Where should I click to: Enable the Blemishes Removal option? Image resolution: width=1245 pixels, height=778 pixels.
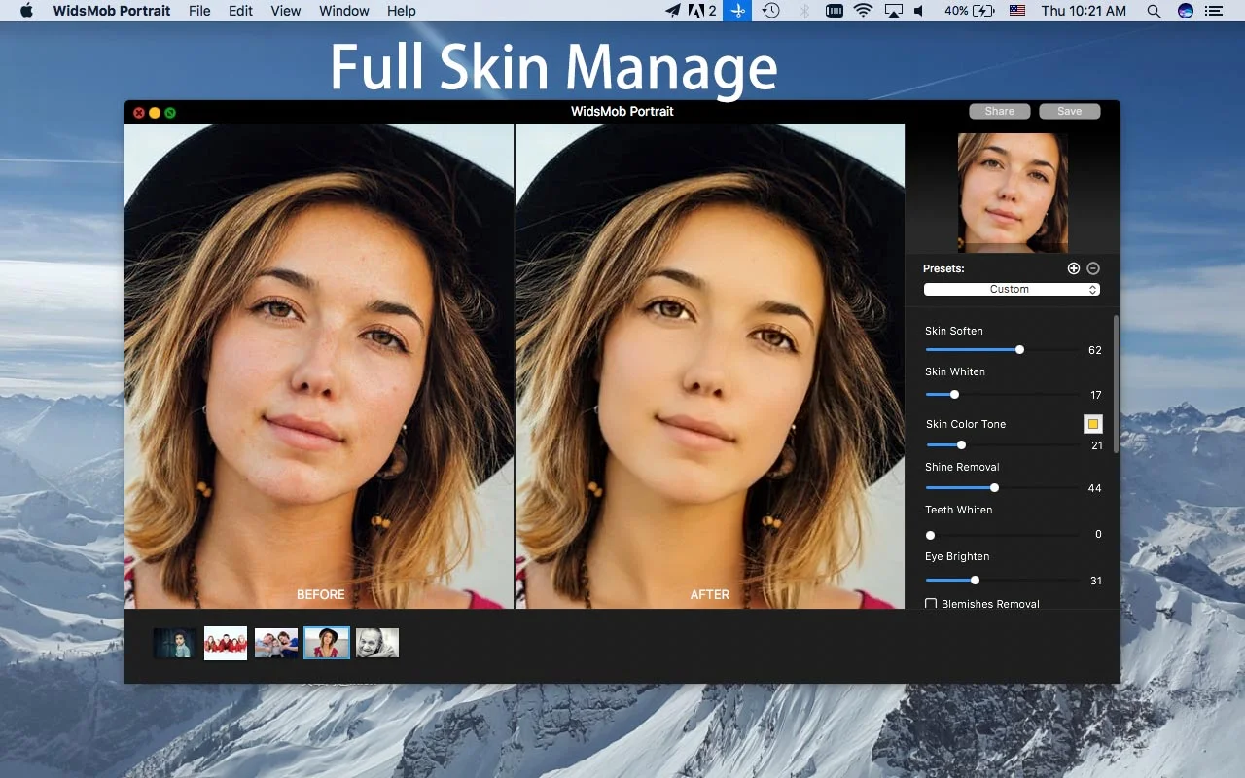coord(931,604)
